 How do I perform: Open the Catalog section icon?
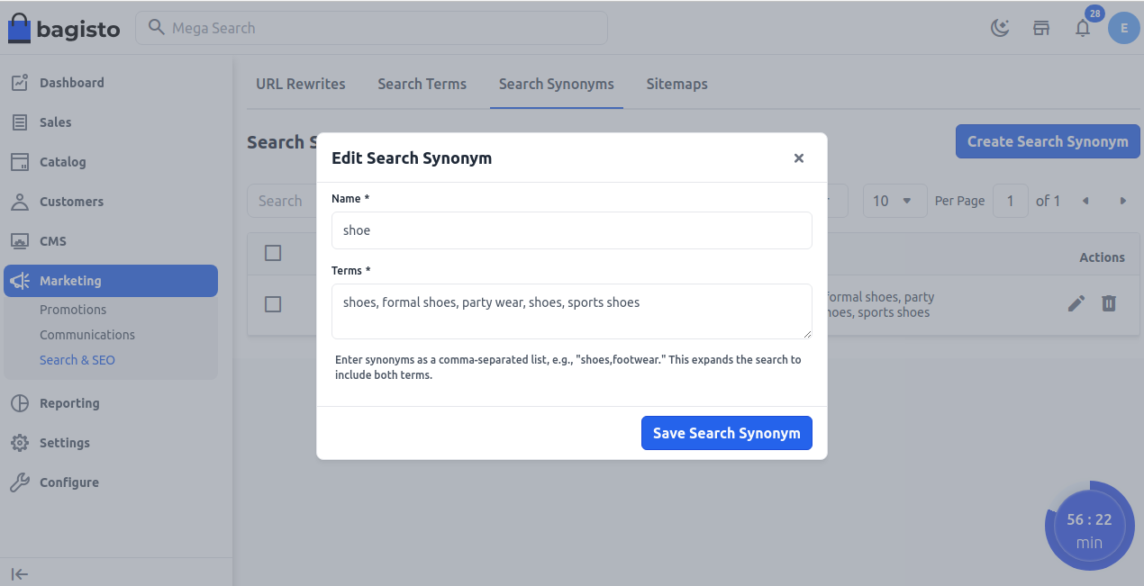[x=19, y=161]
